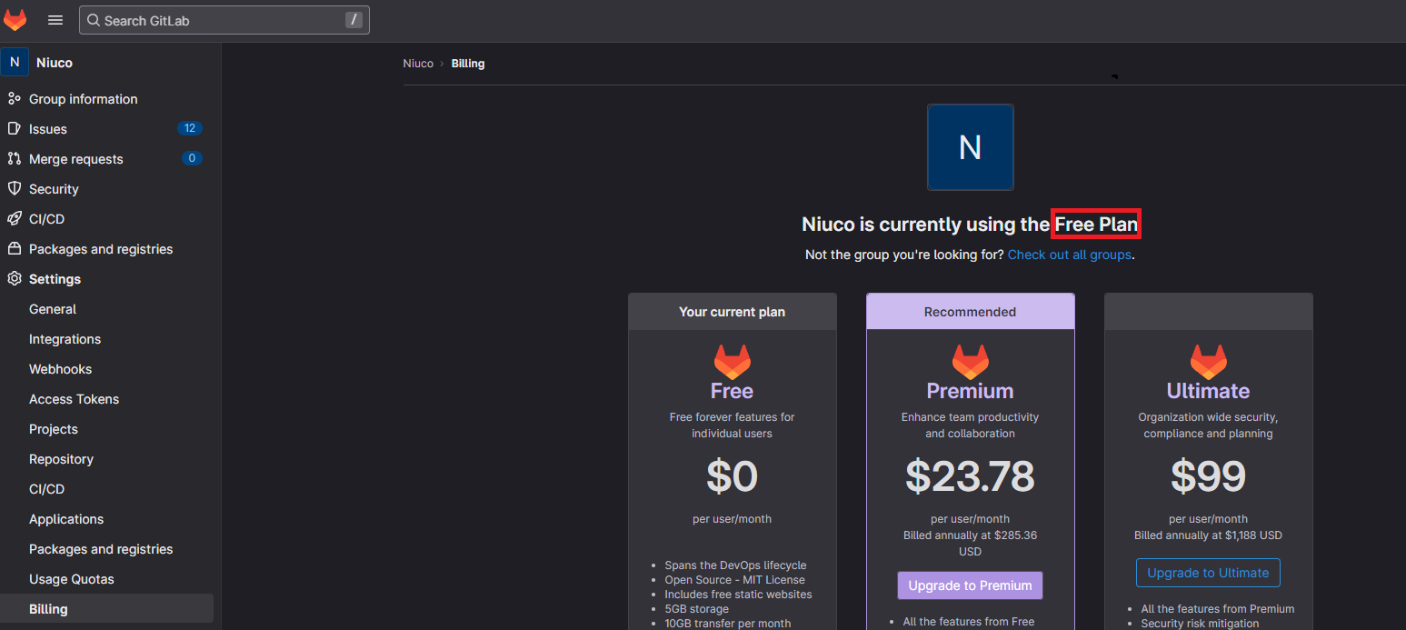Click the Ultimate plan title
This screenshot has height=630, width=1406.
pyautogui.click(x=1208, y=391)
